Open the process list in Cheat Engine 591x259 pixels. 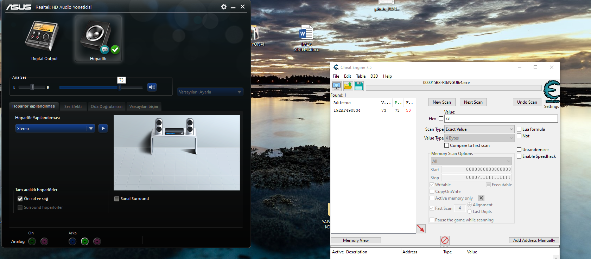click(337, 86)
